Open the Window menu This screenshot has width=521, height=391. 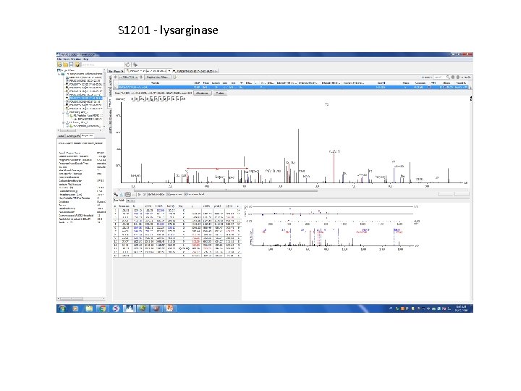(x=76, y=59)
